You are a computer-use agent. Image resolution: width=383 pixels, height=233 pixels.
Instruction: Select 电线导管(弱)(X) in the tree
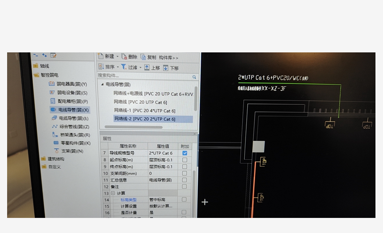[70, 110]
